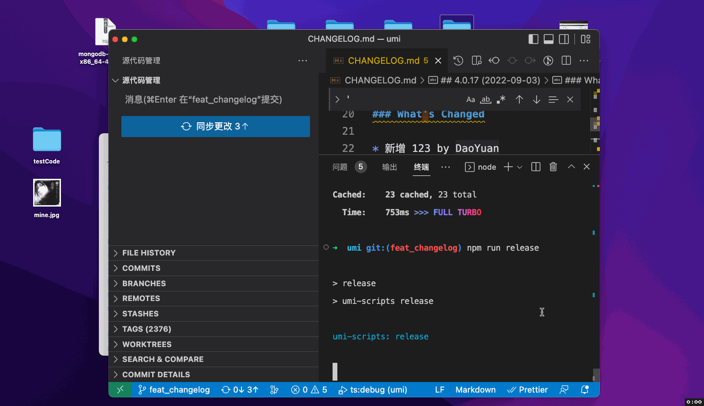Click ts:debug (umi) debug launcher
704x406 pixels.
coord(373,390)
